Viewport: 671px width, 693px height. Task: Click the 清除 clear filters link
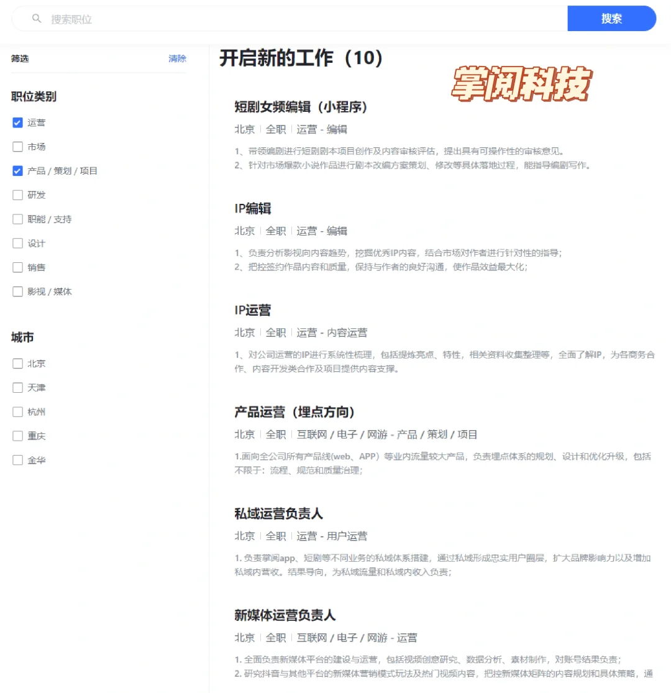178,58
